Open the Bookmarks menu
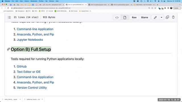 34,1
